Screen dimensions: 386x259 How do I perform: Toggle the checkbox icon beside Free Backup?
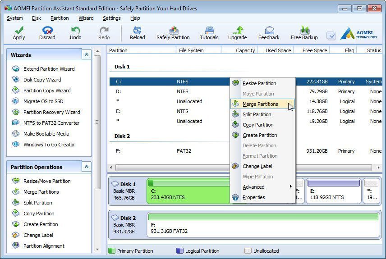pos(331,36)
